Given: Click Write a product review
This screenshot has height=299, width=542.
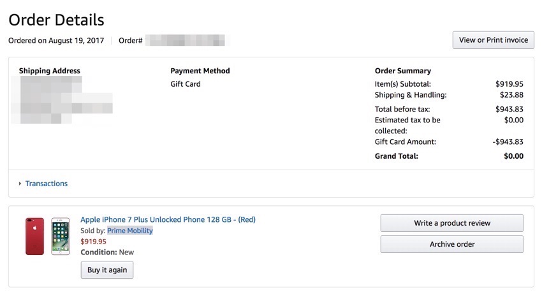Looking at the screenshot, I should (452, 223).
